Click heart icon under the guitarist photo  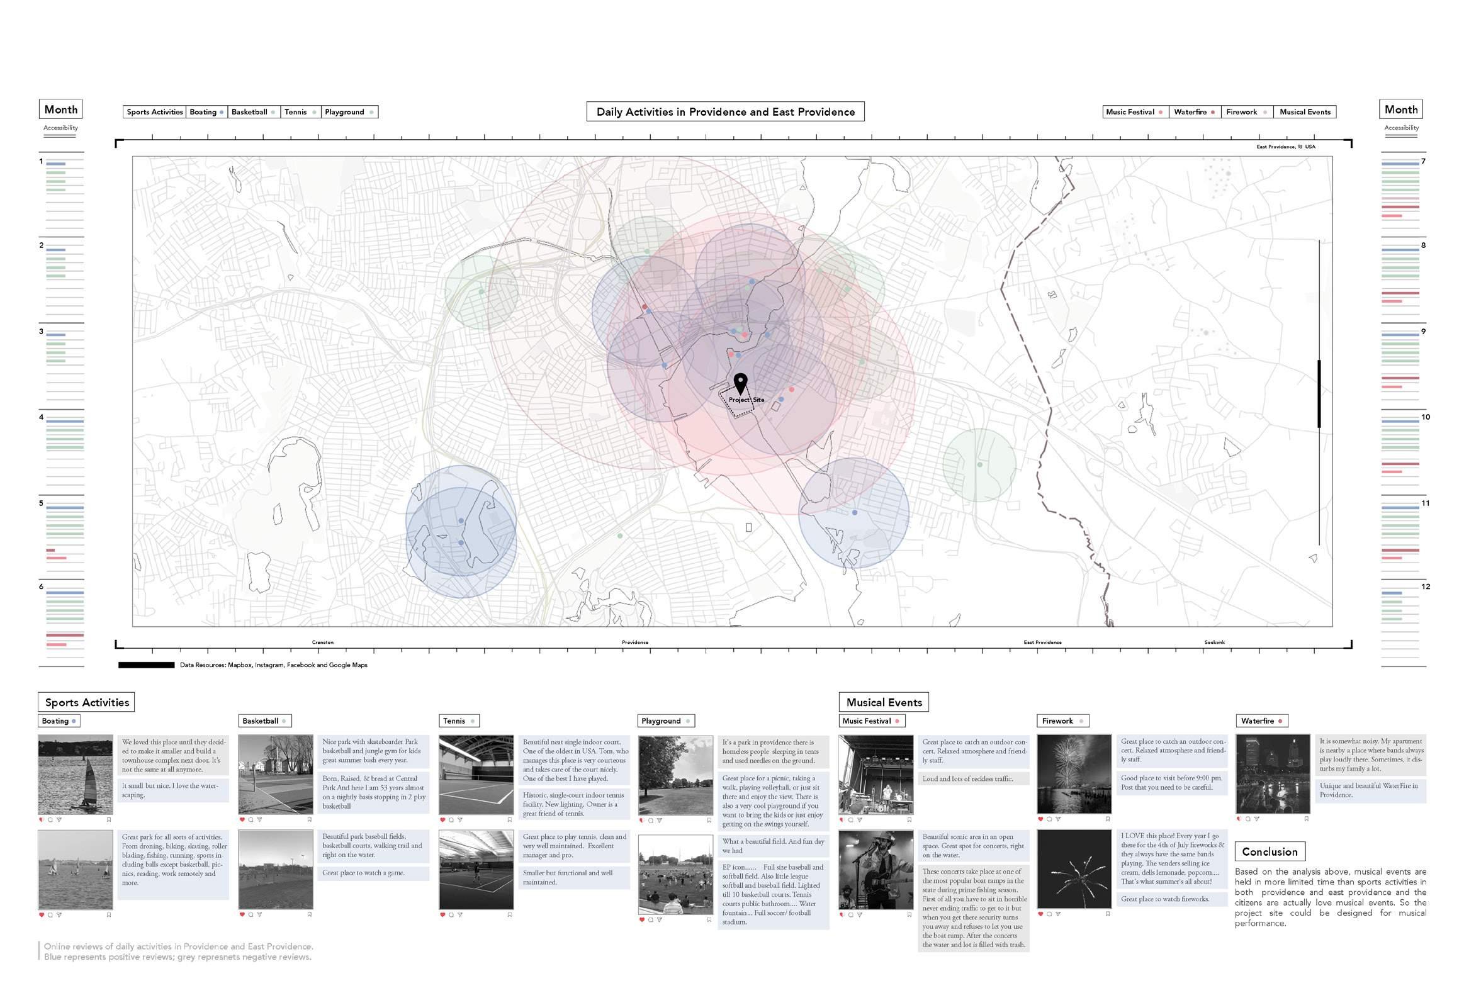tap(842, 914)
